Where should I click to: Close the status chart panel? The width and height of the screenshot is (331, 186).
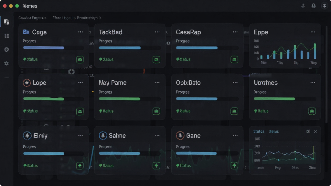coord(315,131)
